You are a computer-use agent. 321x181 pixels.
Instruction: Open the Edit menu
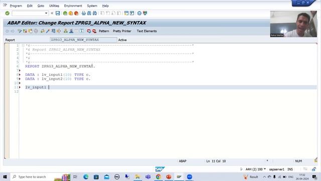coord(30,6)
